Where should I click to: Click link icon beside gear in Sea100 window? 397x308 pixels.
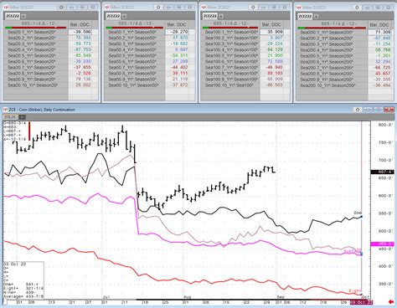(x=264, y=8)
